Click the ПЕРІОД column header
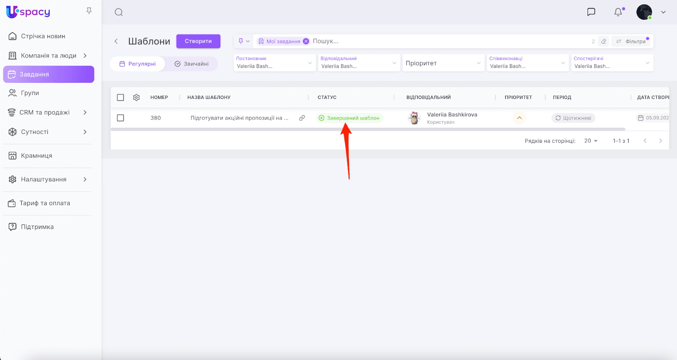 coord(562,98)
